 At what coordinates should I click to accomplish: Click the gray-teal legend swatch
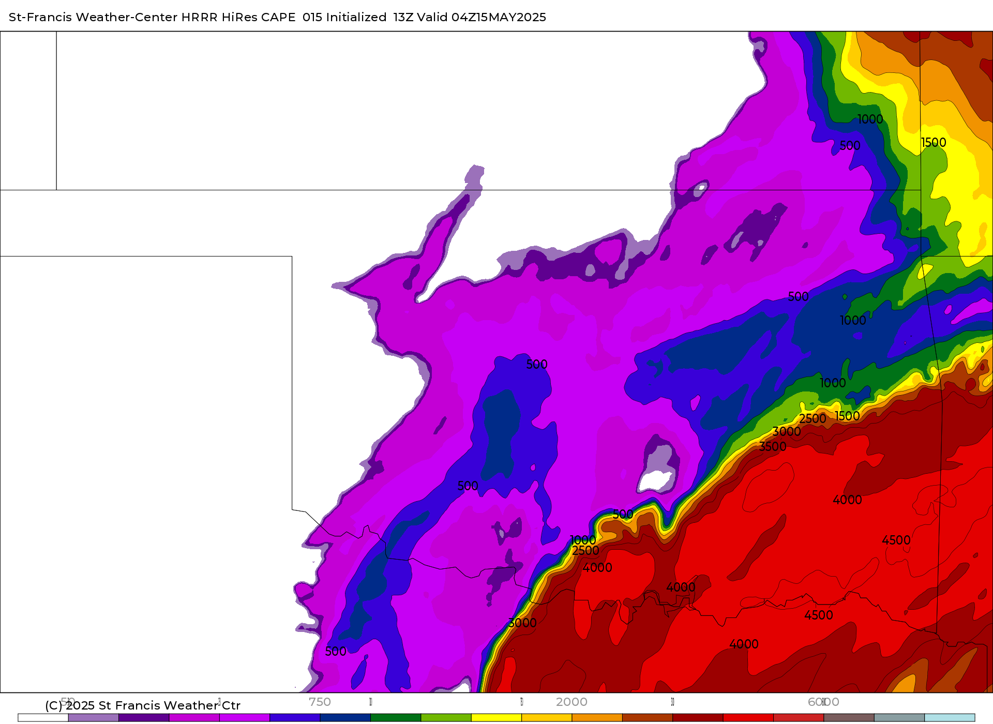pos(899,717)
